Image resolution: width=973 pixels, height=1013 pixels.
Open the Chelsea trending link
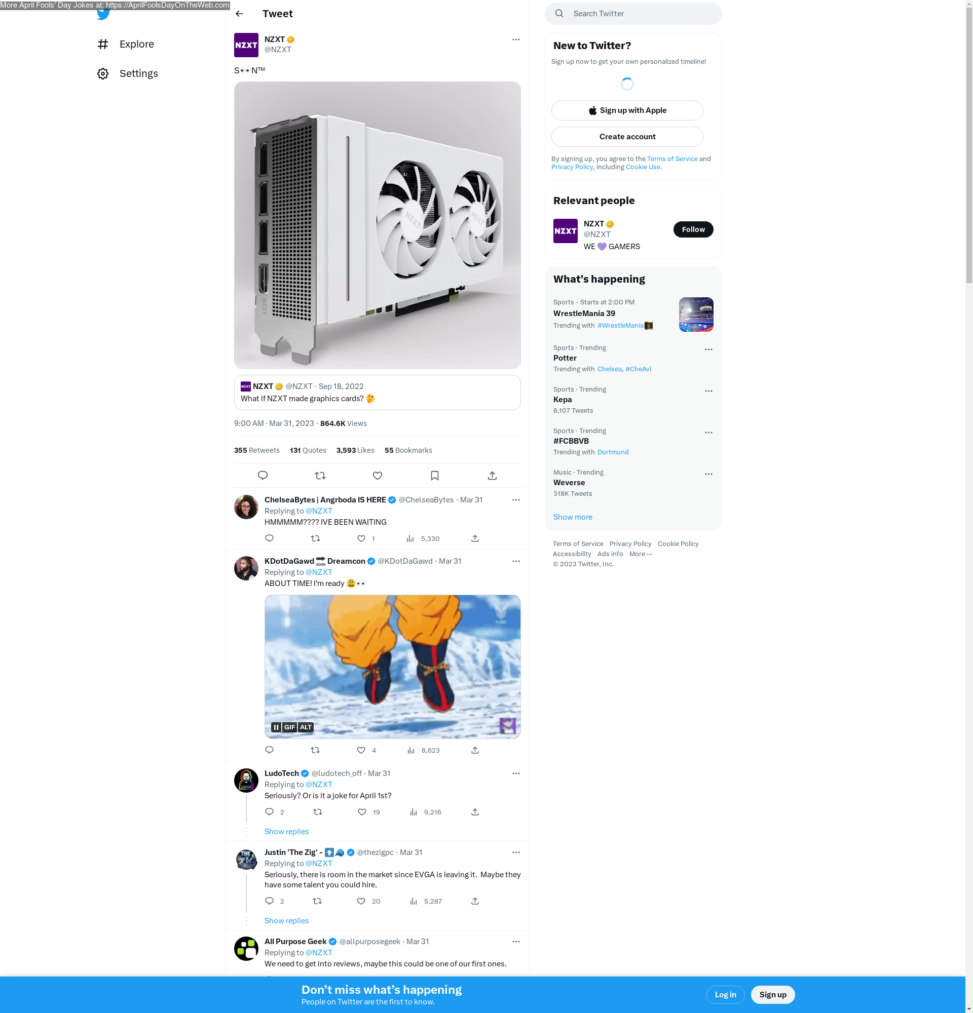610,369
